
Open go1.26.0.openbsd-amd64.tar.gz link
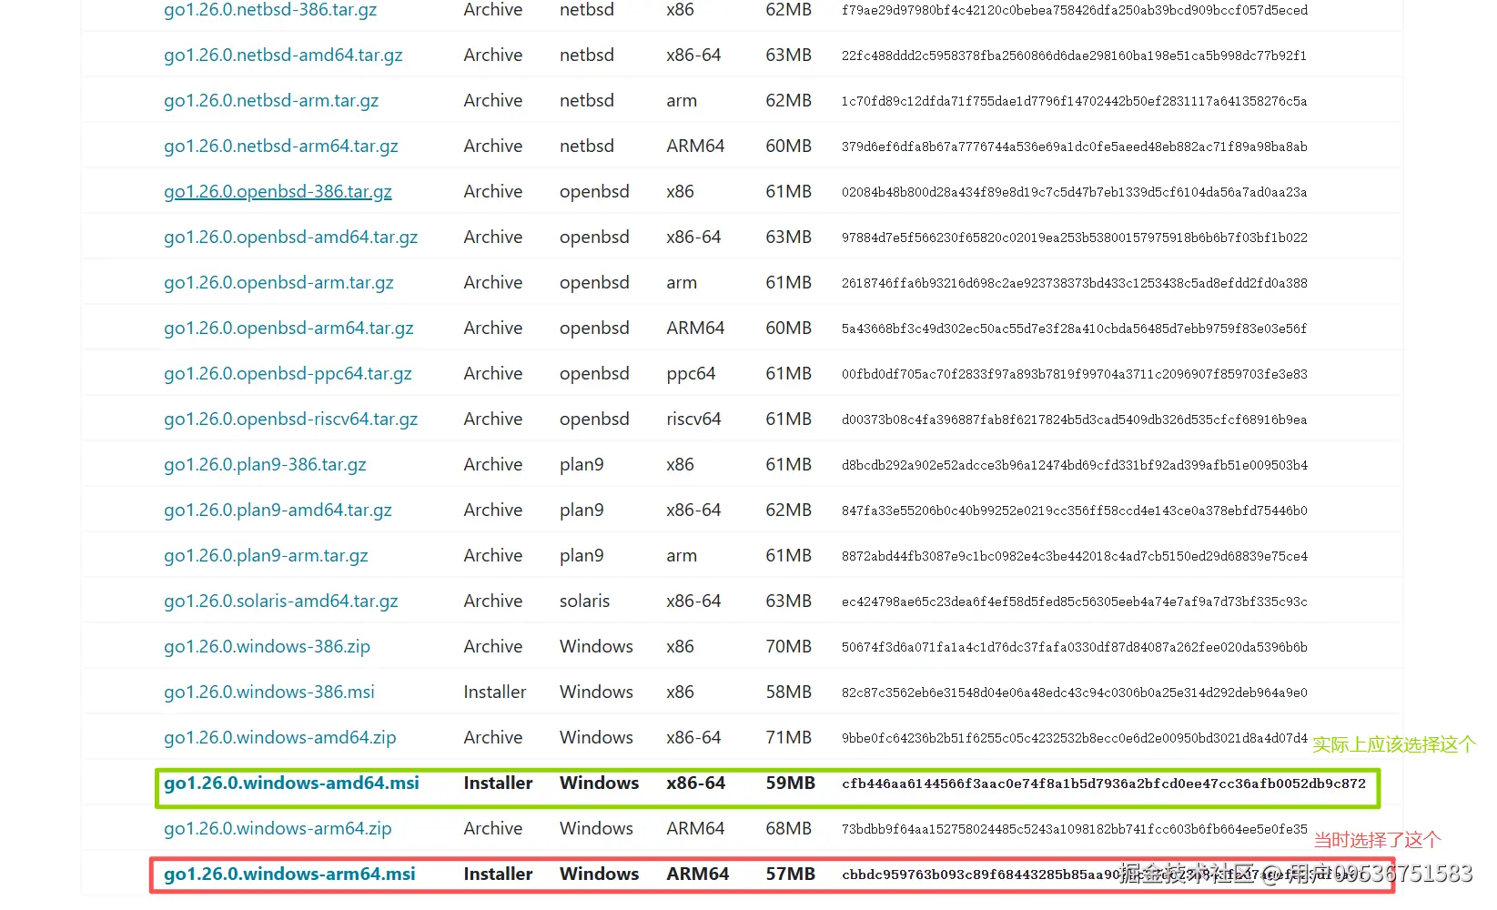point(290,238)
